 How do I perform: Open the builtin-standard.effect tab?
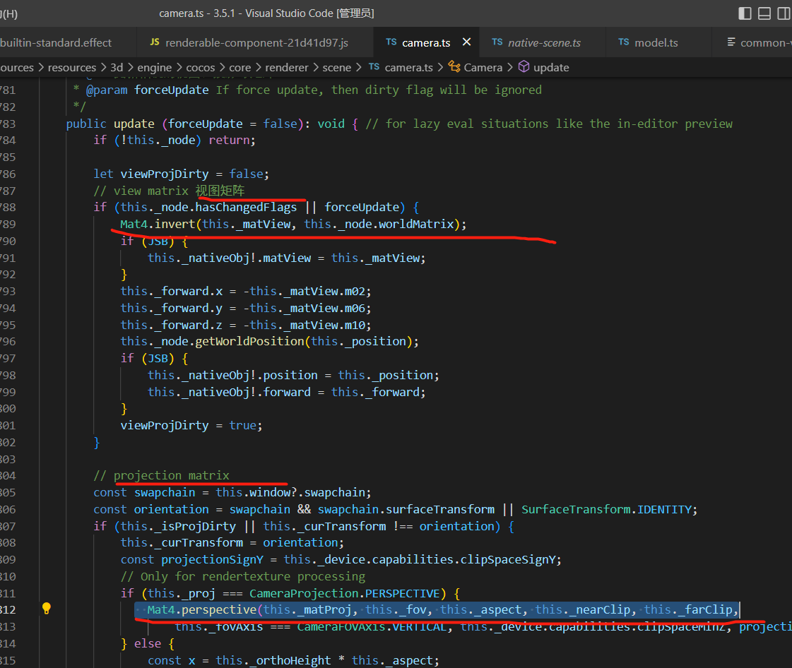(x=57, y=42)
